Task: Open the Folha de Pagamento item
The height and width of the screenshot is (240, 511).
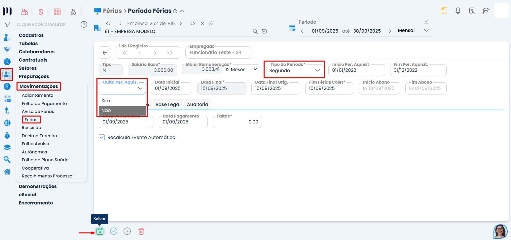Action: (44, 103)
